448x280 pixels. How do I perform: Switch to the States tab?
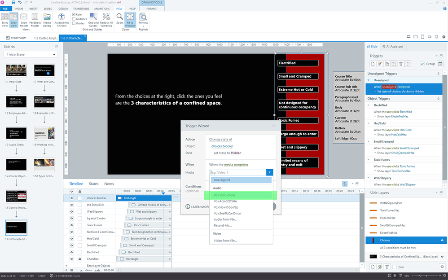93,184
